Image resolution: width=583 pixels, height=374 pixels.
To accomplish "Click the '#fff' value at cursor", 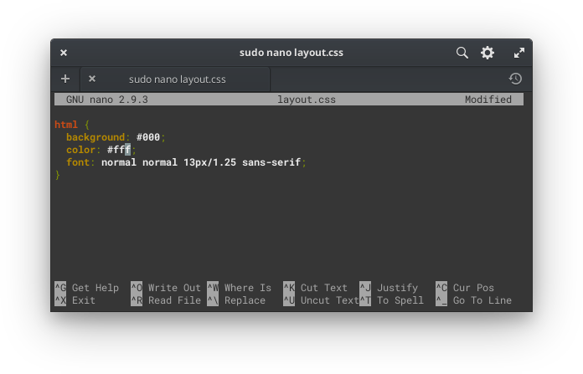I will pos(119,150).
